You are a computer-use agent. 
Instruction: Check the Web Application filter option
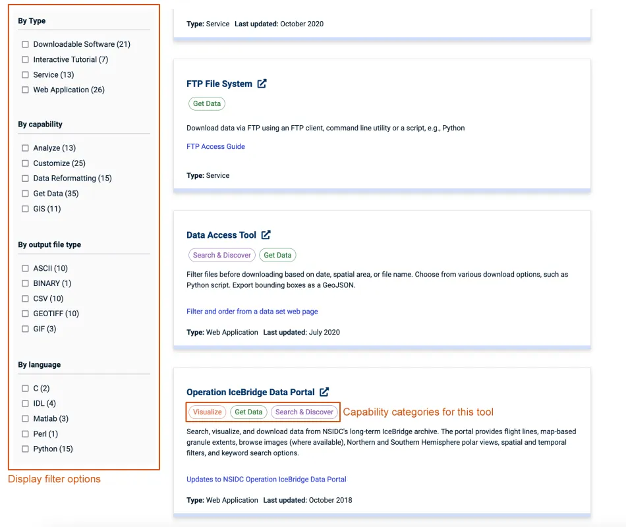(x=24, y=90)
